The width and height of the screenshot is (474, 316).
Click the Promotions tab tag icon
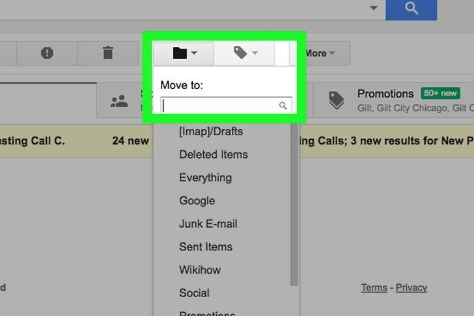point(336,100)
